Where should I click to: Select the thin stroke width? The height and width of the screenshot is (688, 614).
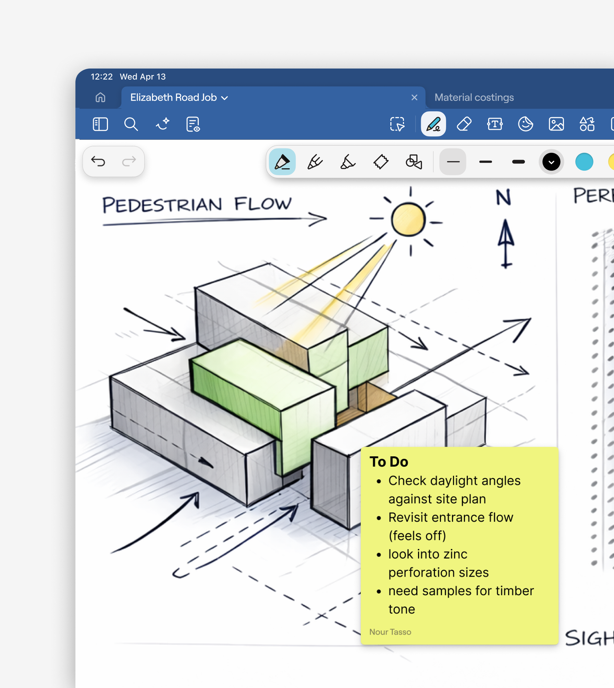453,162
